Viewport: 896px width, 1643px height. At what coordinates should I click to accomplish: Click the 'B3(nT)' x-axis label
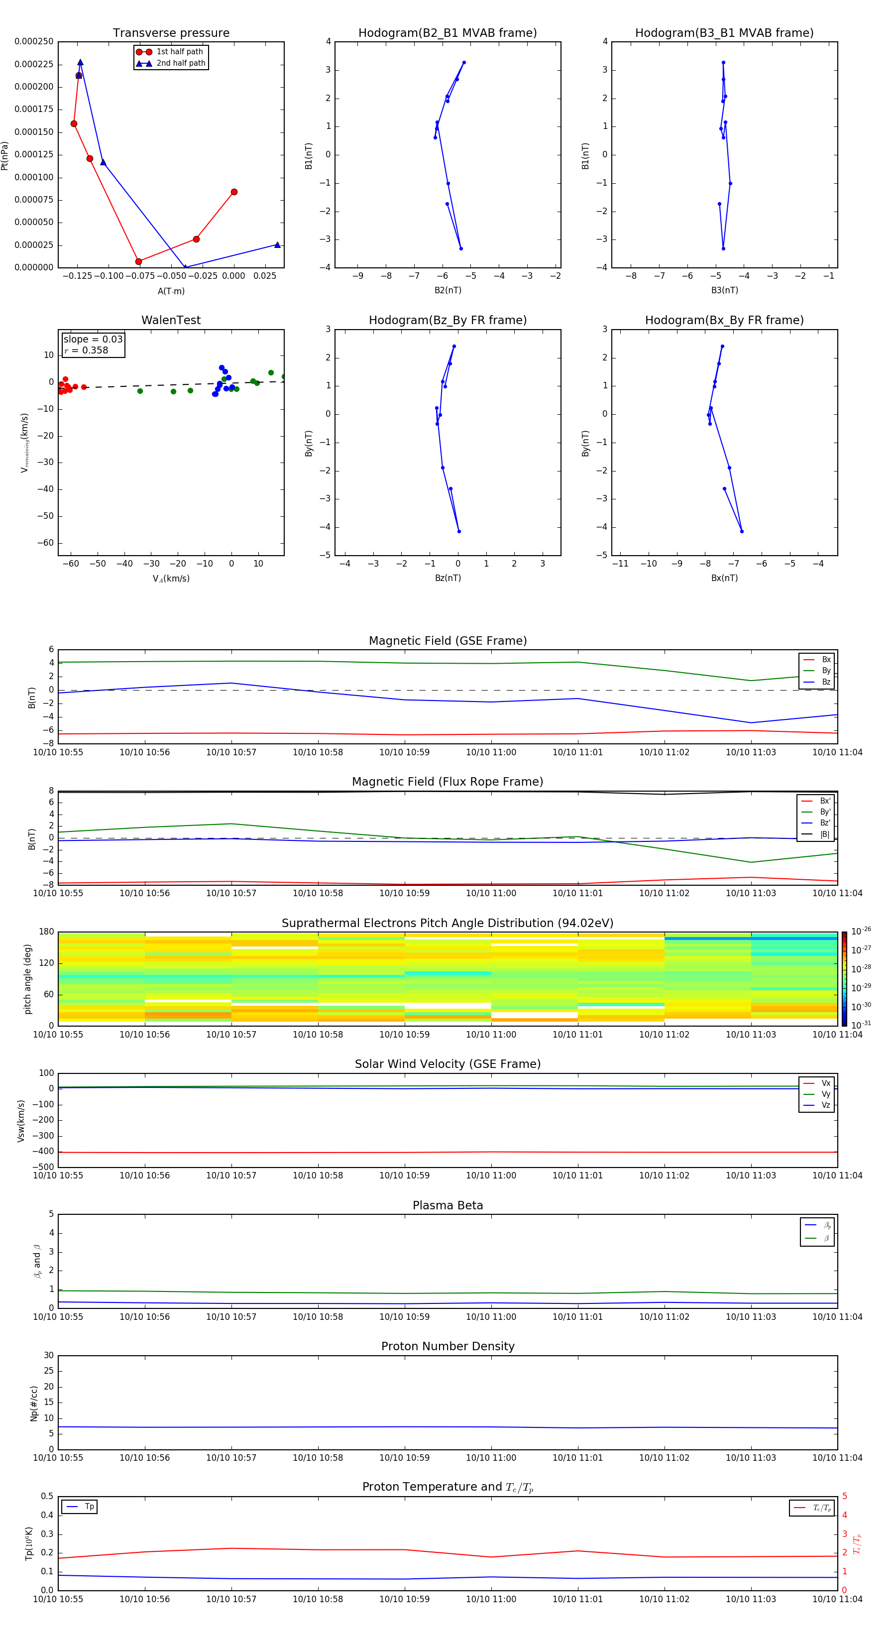(x=724, y=291)
